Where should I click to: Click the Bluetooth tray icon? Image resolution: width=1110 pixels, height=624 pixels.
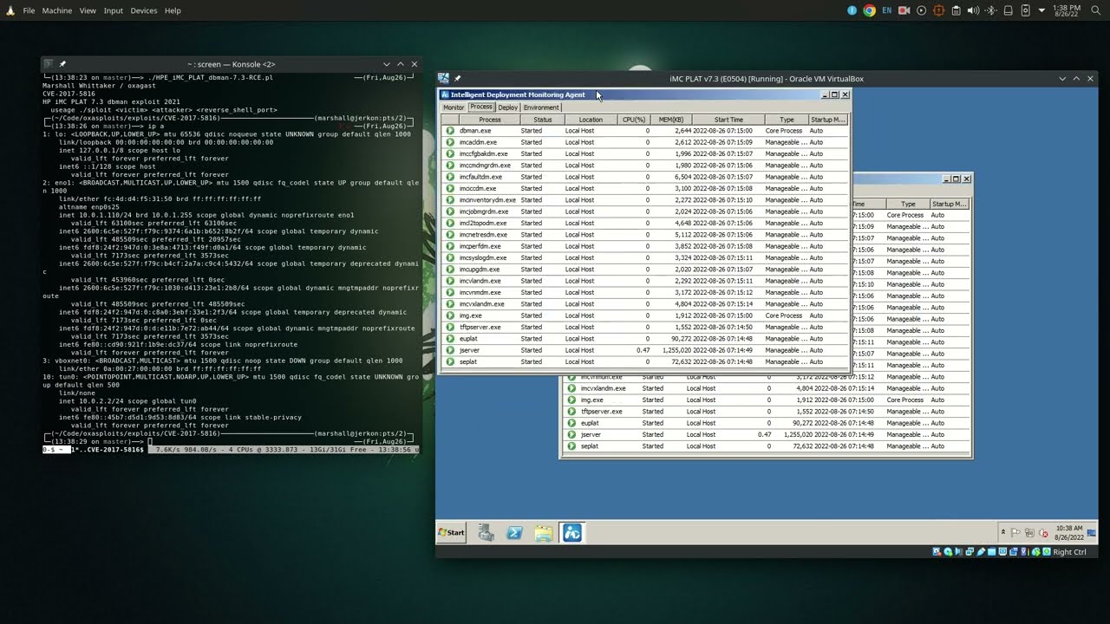[990, 10]
